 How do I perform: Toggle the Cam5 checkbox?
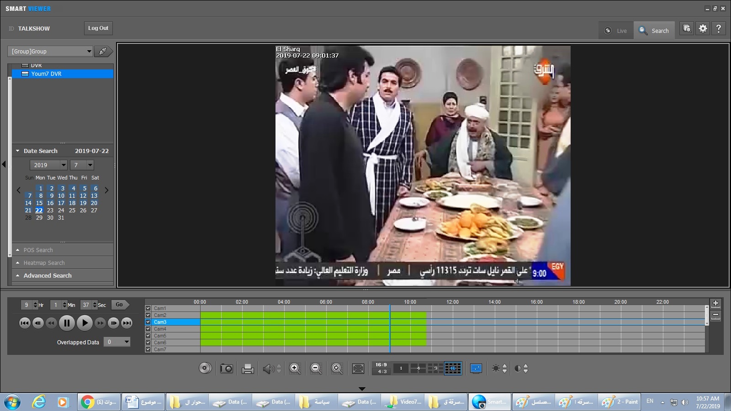[148, 336]
